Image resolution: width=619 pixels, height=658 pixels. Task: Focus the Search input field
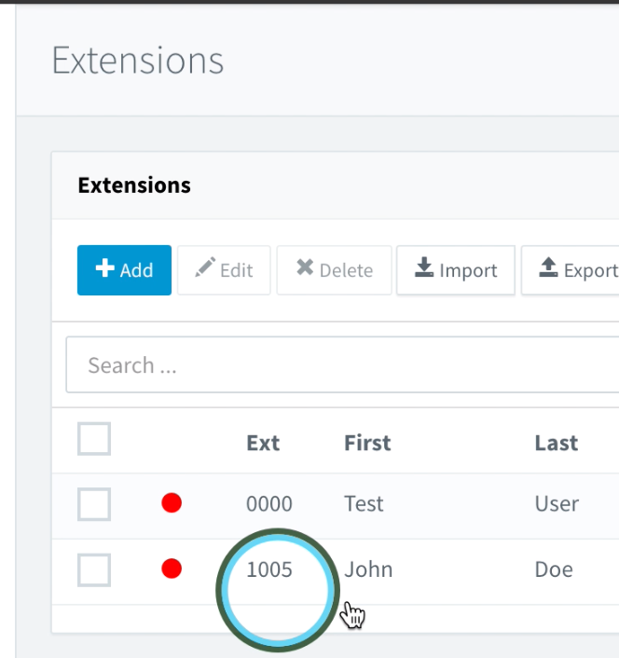(345, 365)
